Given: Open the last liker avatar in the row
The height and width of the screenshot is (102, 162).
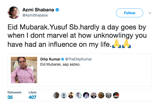Looking at the screenshot, I should click(x=116, y=95).
